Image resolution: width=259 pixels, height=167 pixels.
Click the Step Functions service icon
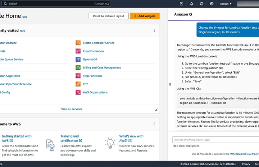(x=78, y=76)
